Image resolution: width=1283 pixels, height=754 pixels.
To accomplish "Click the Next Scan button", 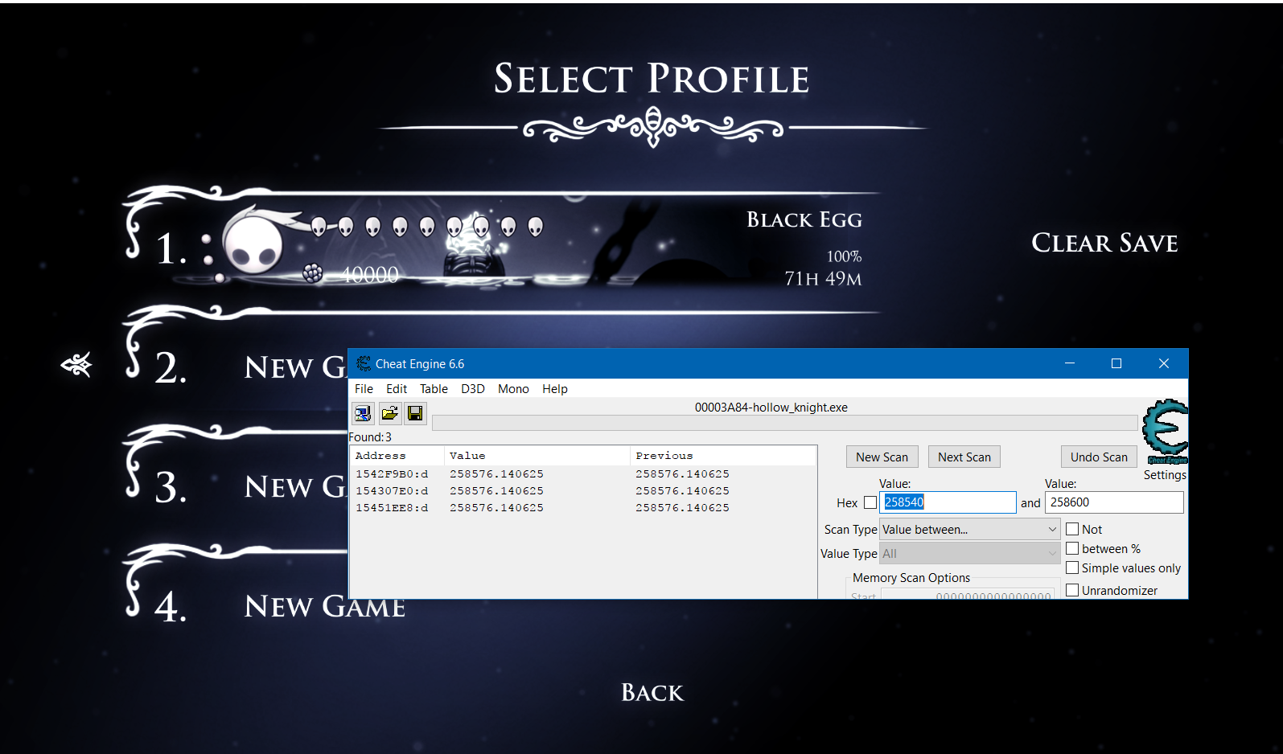I will [964, 457].
